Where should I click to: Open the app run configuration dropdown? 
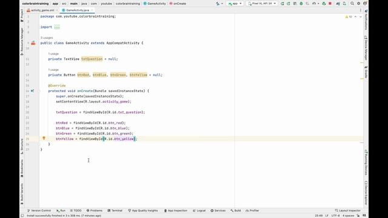(235, 4)
